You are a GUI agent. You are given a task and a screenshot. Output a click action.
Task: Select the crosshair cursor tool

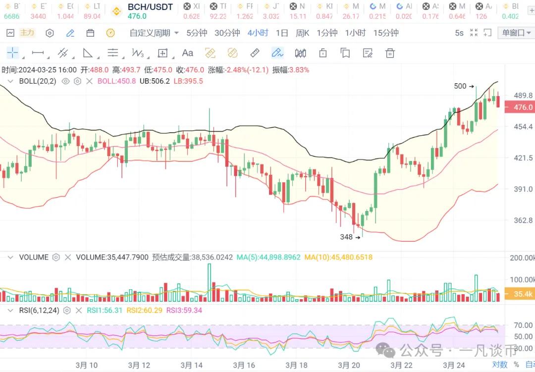(x=12, y=53)
